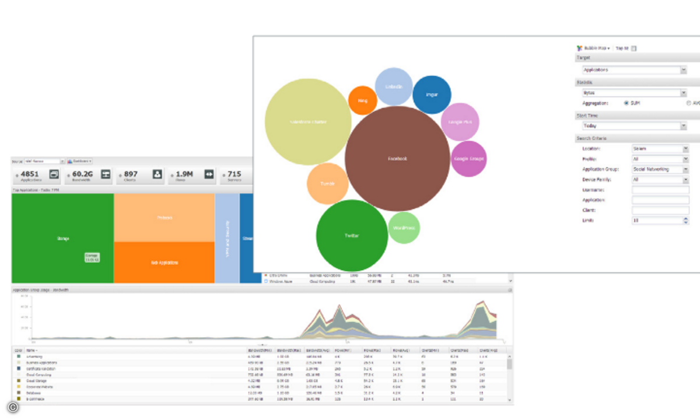This screenshot has width=700, height=420.
Task: Click the Cloud Storage row color swatch
Action: 18,380
